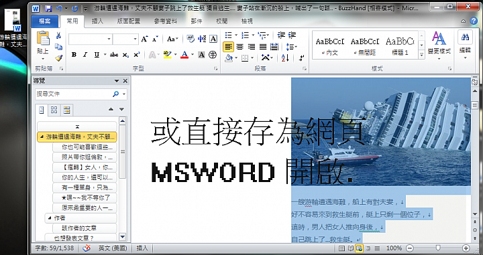
Task: Toggle Italic formatting
Action: [85, 55]
